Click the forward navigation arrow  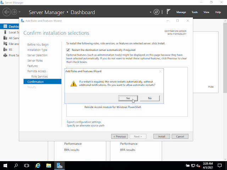click(x=14, y=12)
